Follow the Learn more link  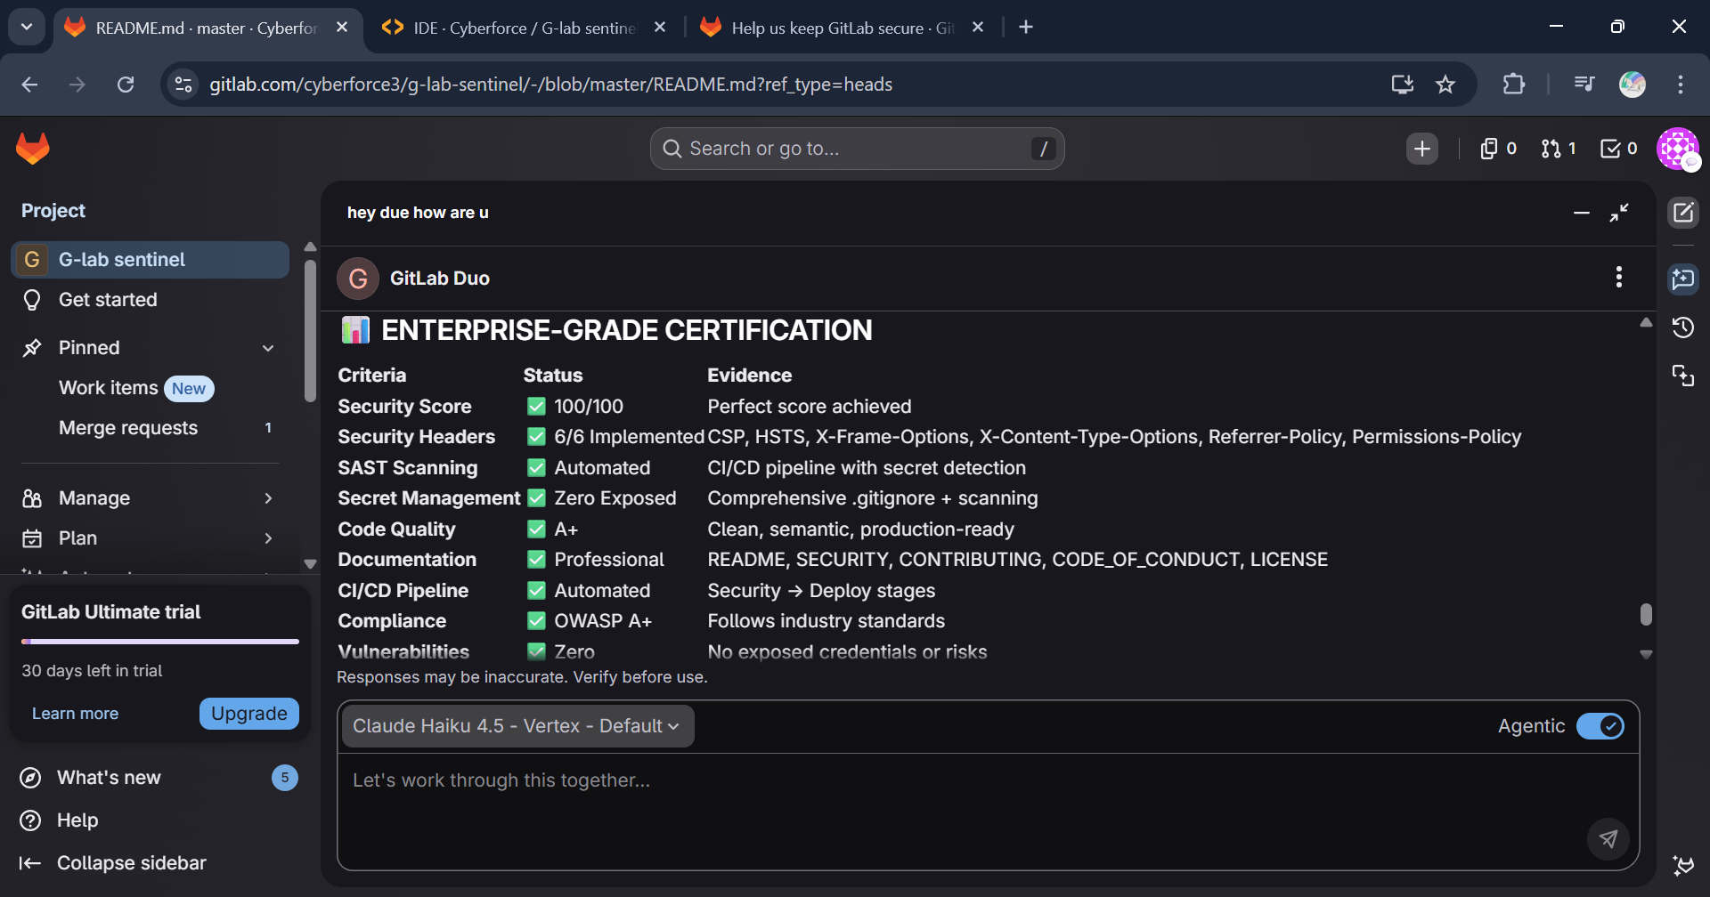point(75,714)
